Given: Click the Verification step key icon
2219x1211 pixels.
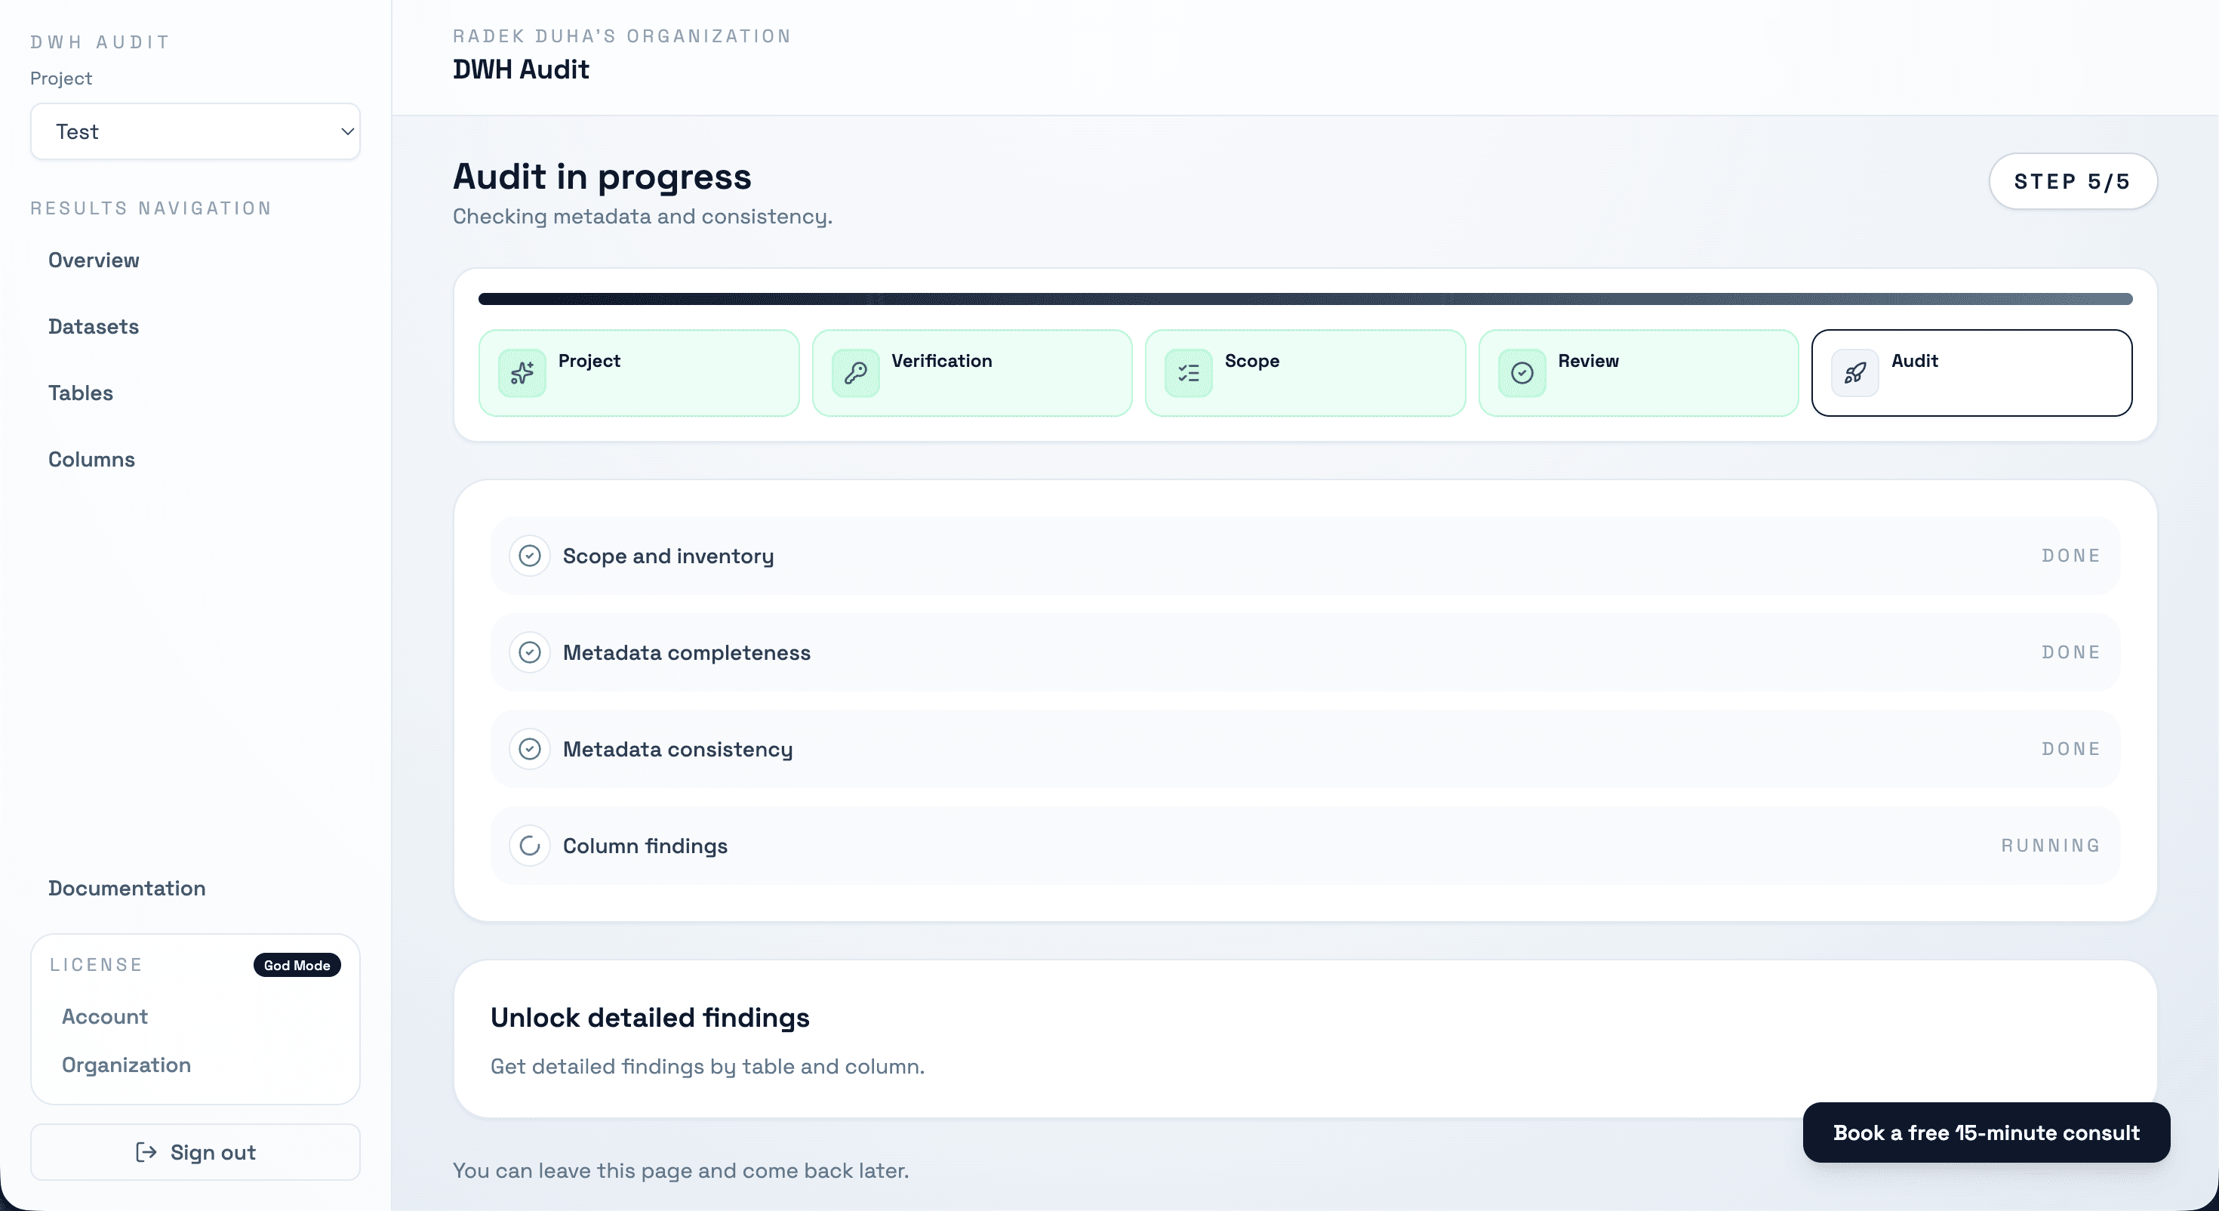Looking at the screenshot, I should tap(854, 372).
